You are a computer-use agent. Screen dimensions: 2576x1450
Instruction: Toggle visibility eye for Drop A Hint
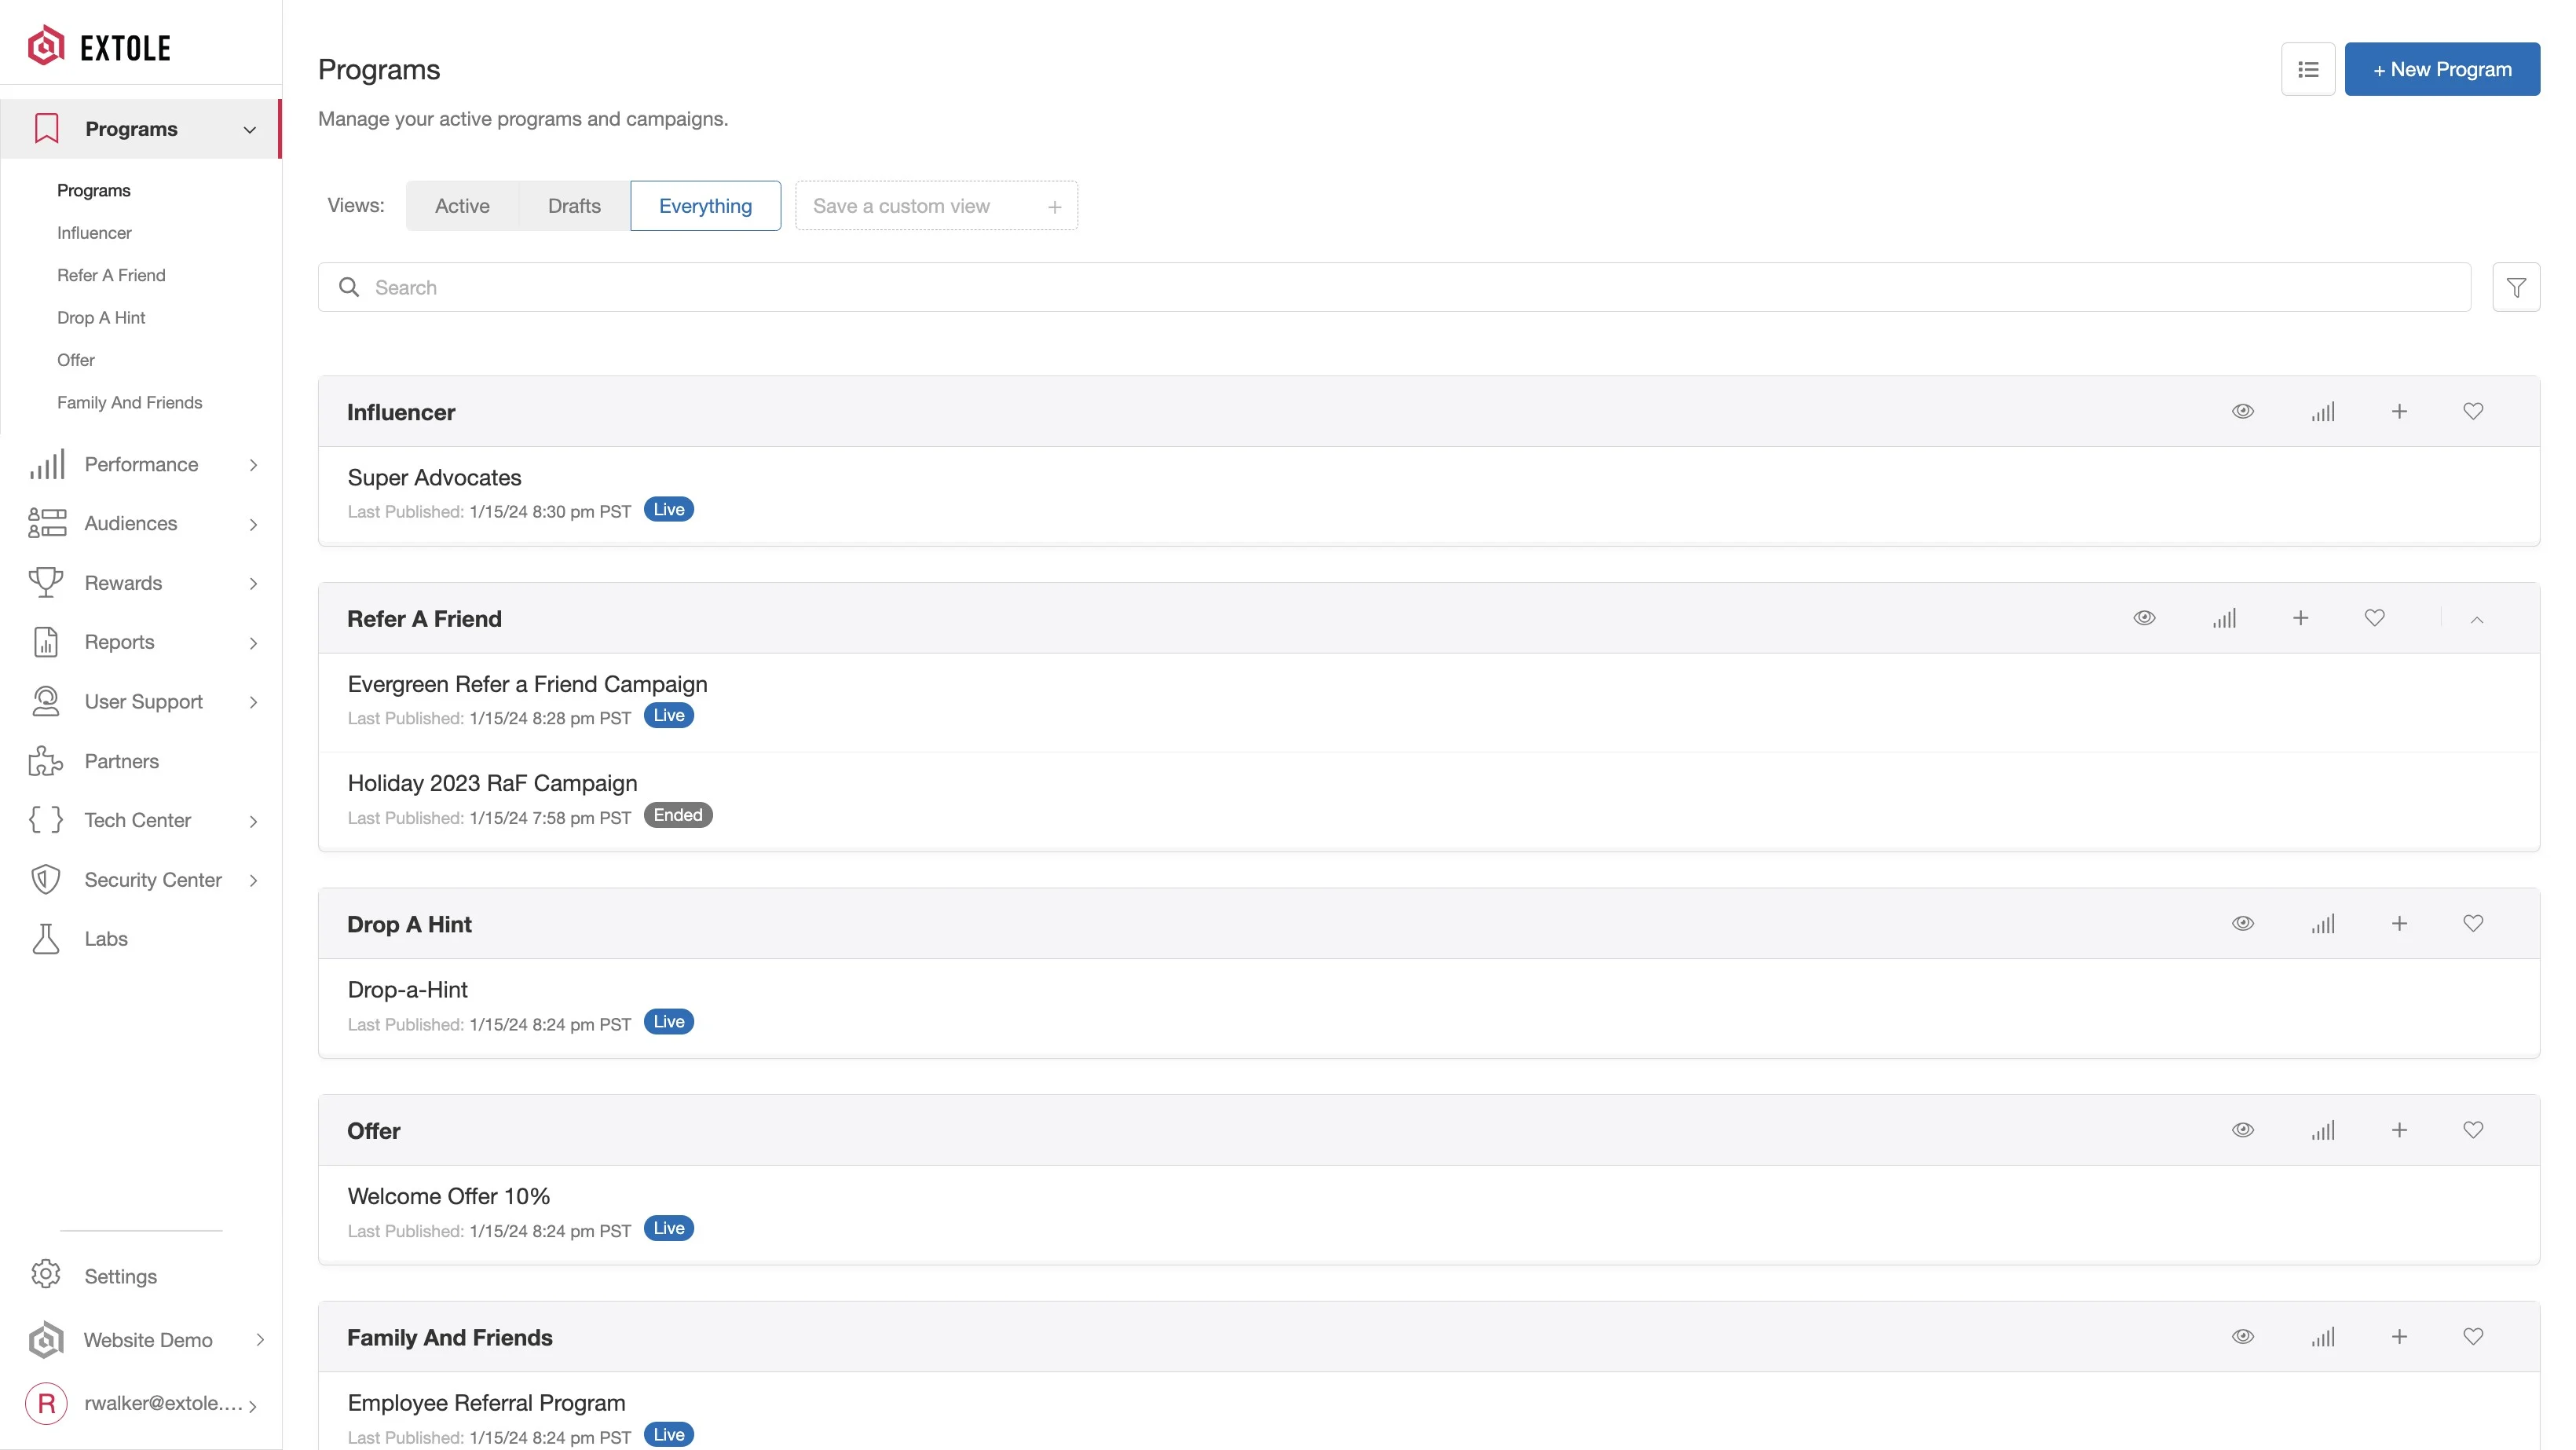pyautogui.click(x=2242, y=924)
